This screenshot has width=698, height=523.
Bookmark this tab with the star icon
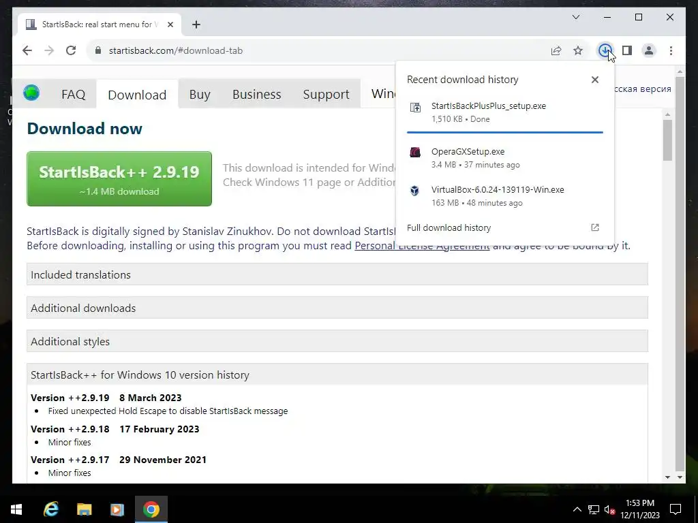click(578, 50)
